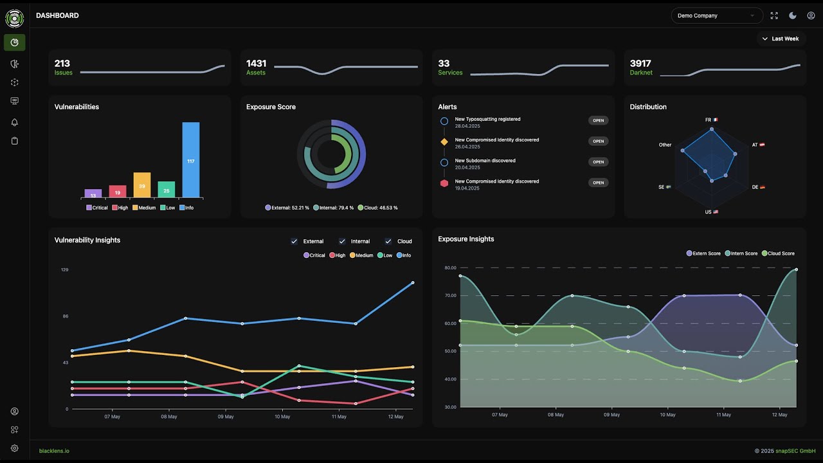Open the monitor sidebar icon

(15, 101)
